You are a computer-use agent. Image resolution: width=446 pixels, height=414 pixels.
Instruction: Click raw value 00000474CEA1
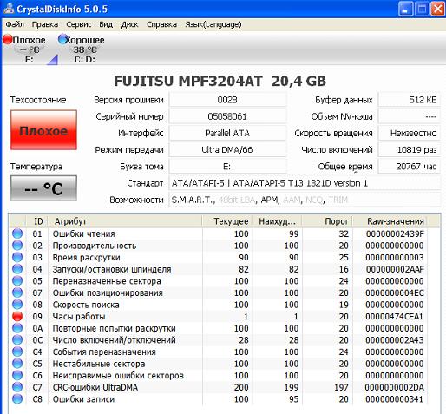(x=394, y=316)
